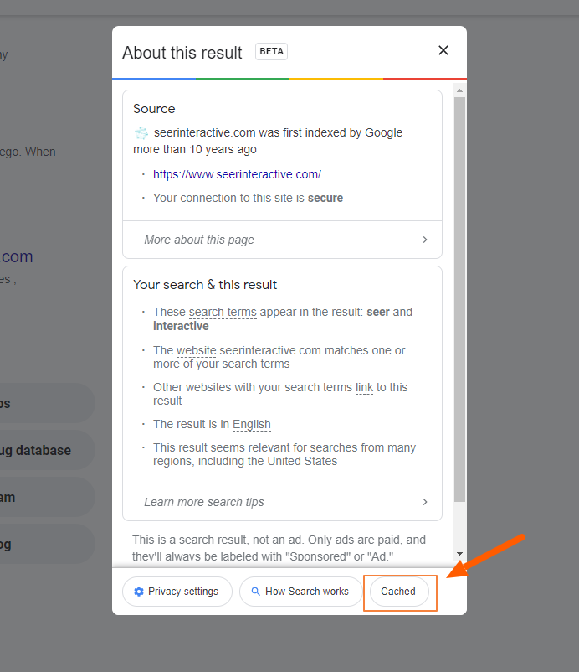Click the underlined English language link
Viewport: 579px width, 672px height.
[x=251, y=424]
